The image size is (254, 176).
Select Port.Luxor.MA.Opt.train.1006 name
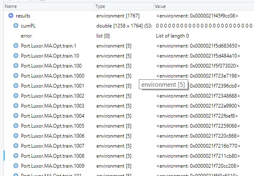[53, 136]
